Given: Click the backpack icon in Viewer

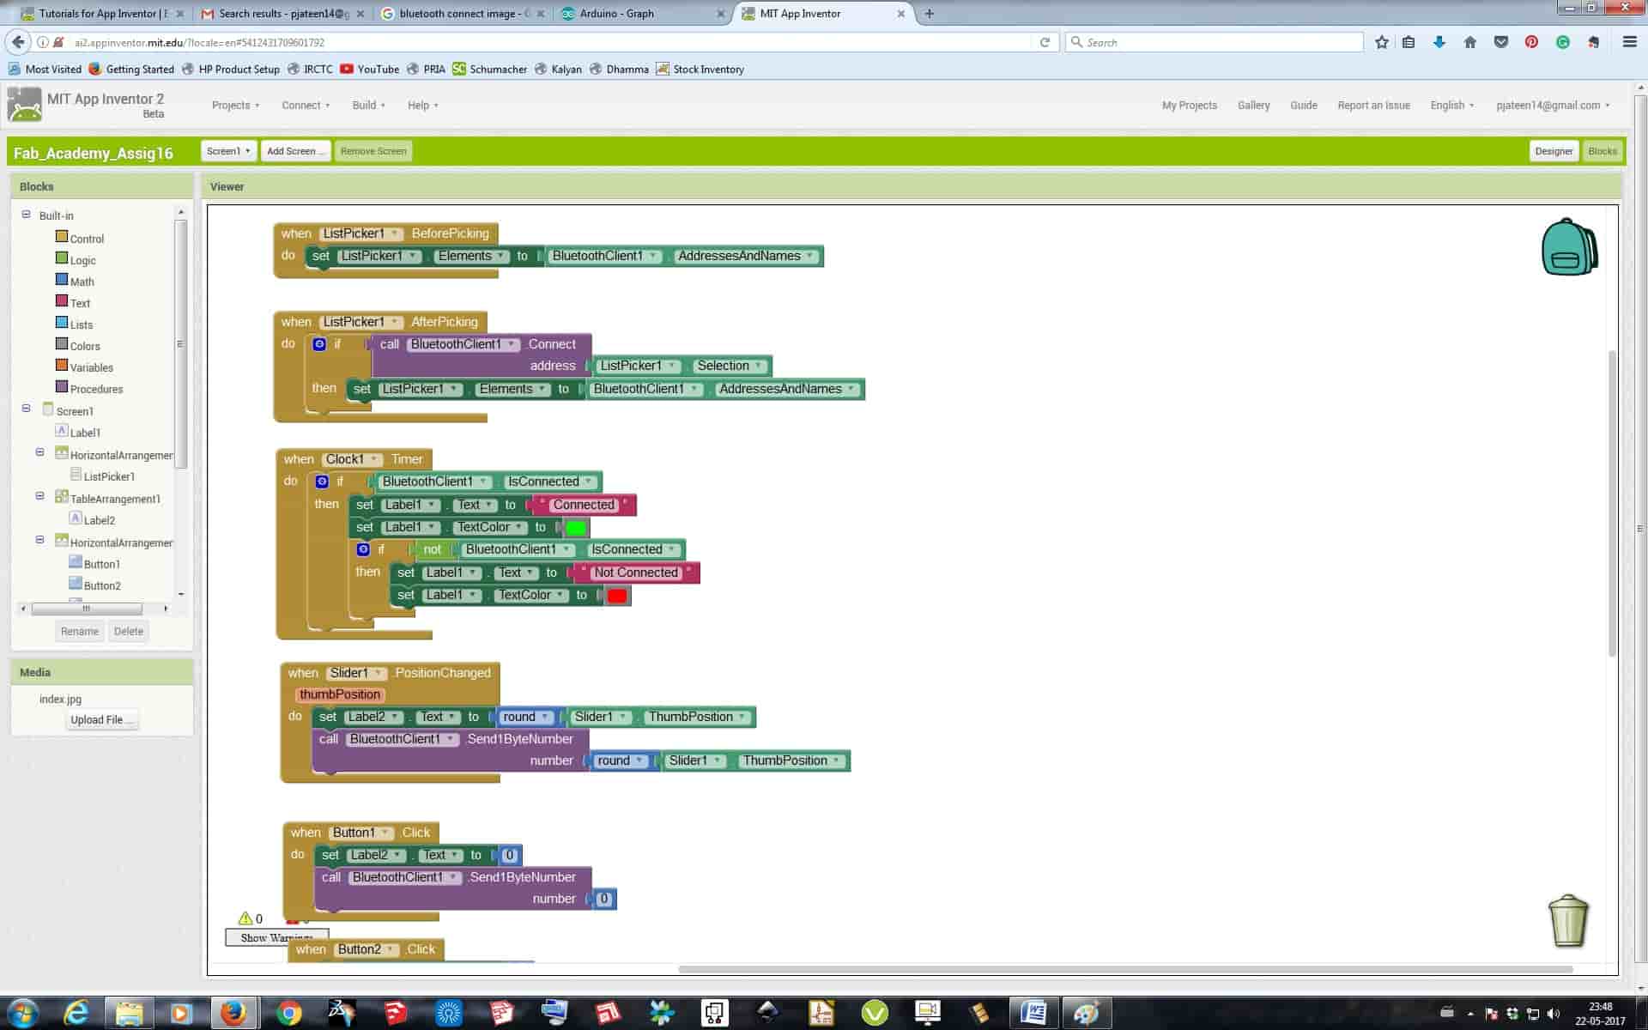Looking at the screenshot, I should [x=1570, y=246].
